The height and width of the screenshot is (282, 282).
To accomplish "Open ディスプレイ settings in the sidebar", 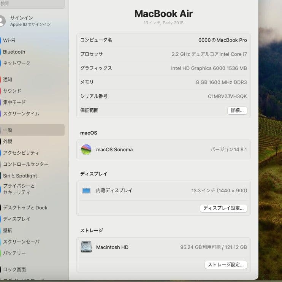I will pos(16,219).
